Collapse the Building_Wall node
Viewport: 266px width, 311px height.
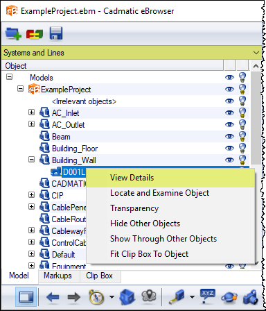coord(31,160)
